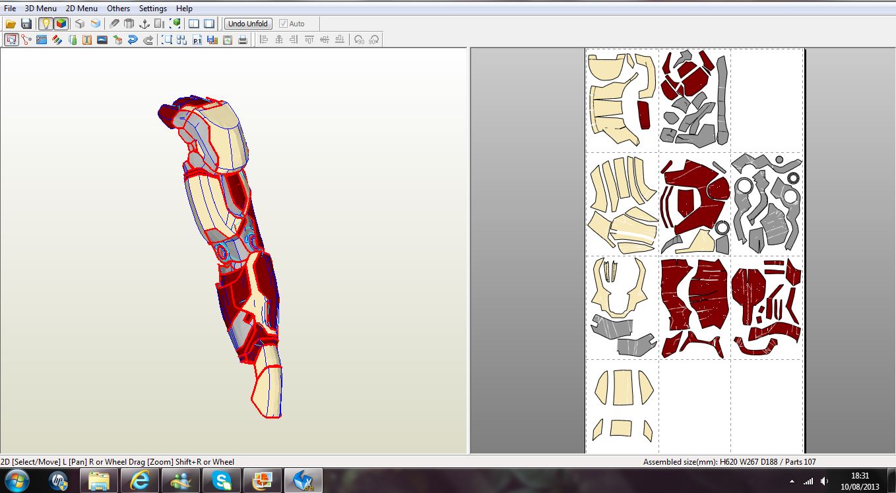Click the Open file folder icon
This screenshot has height=493, width=896.
pyautogui.click(x=11, y=24)
